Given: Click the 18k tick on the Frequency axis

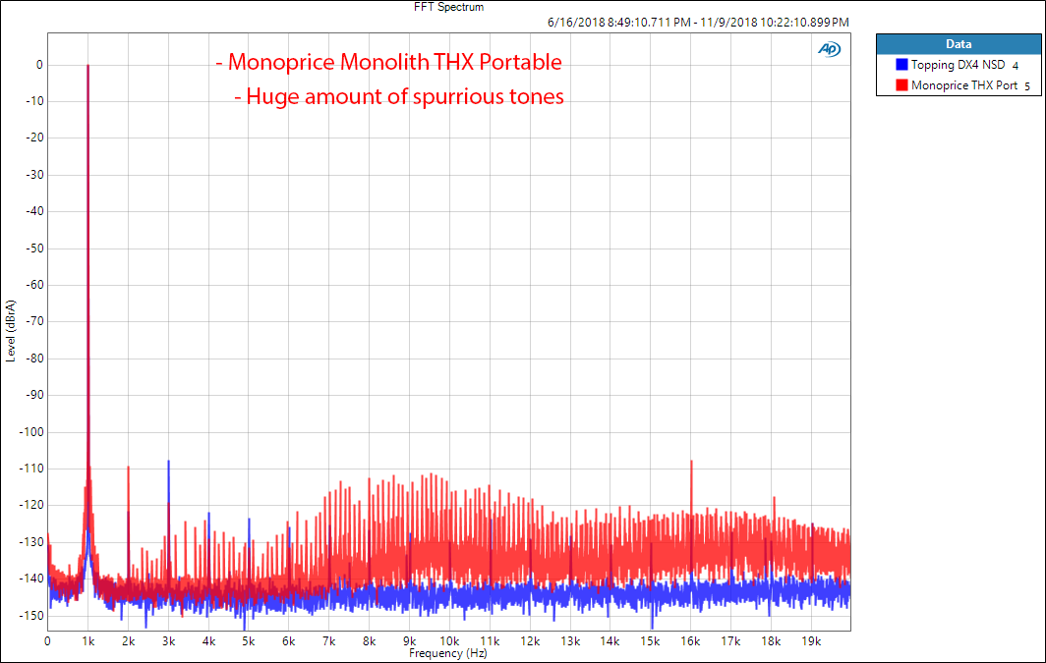Looking at the screenshot, I should tap(771, 641).
